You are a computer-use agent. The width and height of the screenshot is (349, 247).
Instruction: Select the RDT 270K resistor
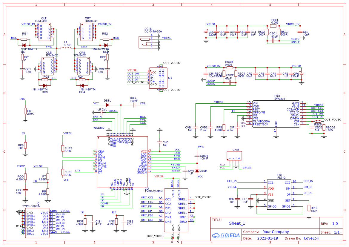click(25, 111)
